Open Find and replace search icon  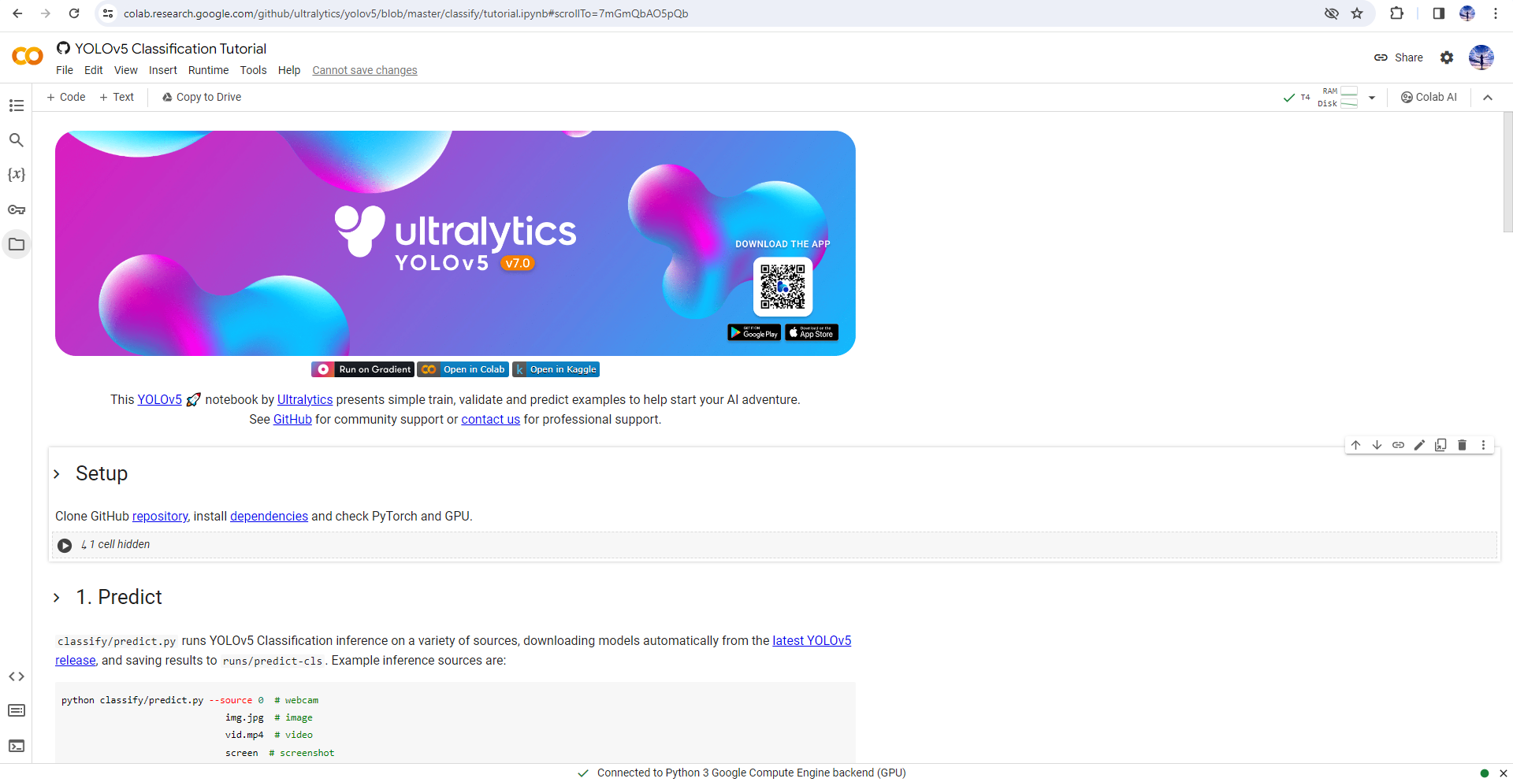click(x=16, y=140)
